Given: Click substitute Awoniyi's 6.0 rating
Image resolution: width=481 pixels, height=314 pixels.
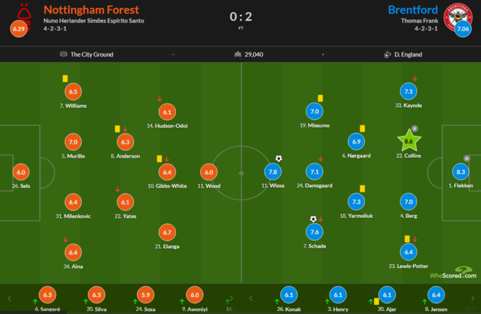Looking at the screenshot, I should pos(193,296).
